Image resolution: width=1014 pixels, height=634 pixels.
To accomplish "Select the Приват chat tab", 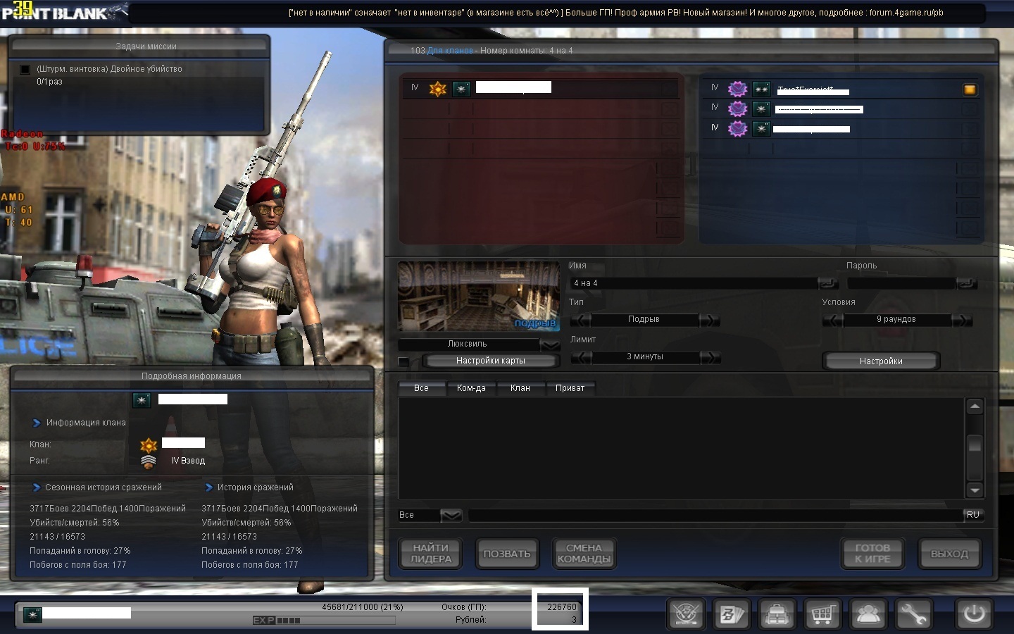I will [x=570, y=388].
